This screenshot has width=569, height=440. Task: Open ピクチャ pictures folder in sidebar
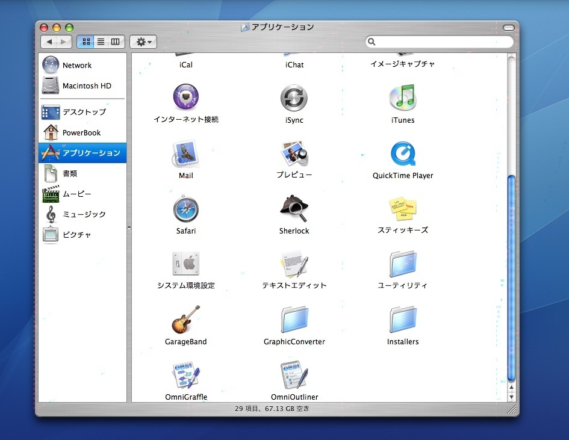82,235
